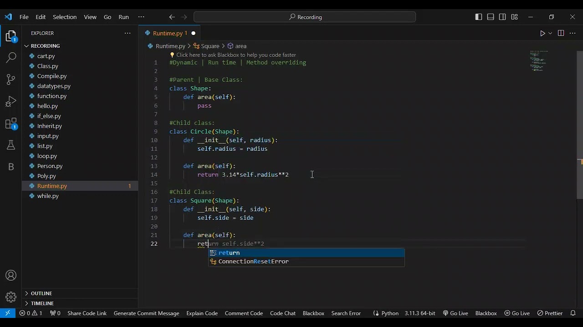Screen dimensions: 583x327
Task: Open the Explorer view in activity bar
Action: (11, 36)
